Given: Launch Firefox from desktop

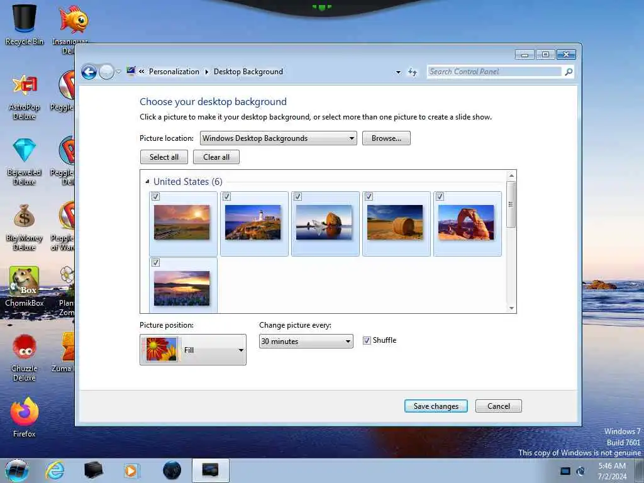Looking at the screenshot, I should (25, 418).
